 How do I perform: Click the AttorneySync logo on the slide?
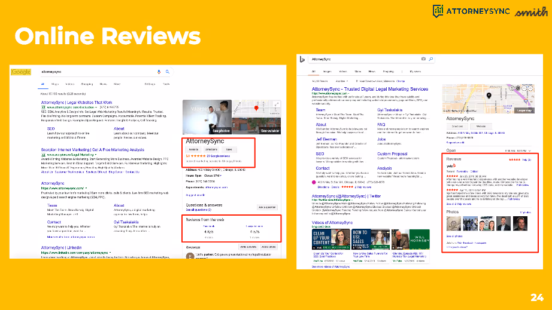tap(471, 11)
